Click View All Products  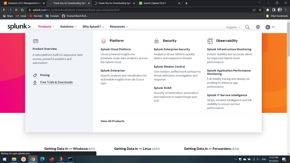[x=112, y=121]
